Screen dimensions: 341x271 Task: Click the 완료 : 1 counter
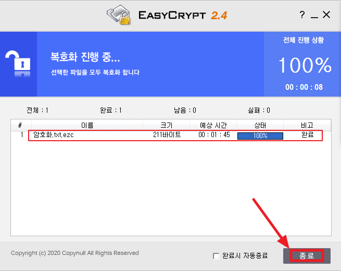111,110
